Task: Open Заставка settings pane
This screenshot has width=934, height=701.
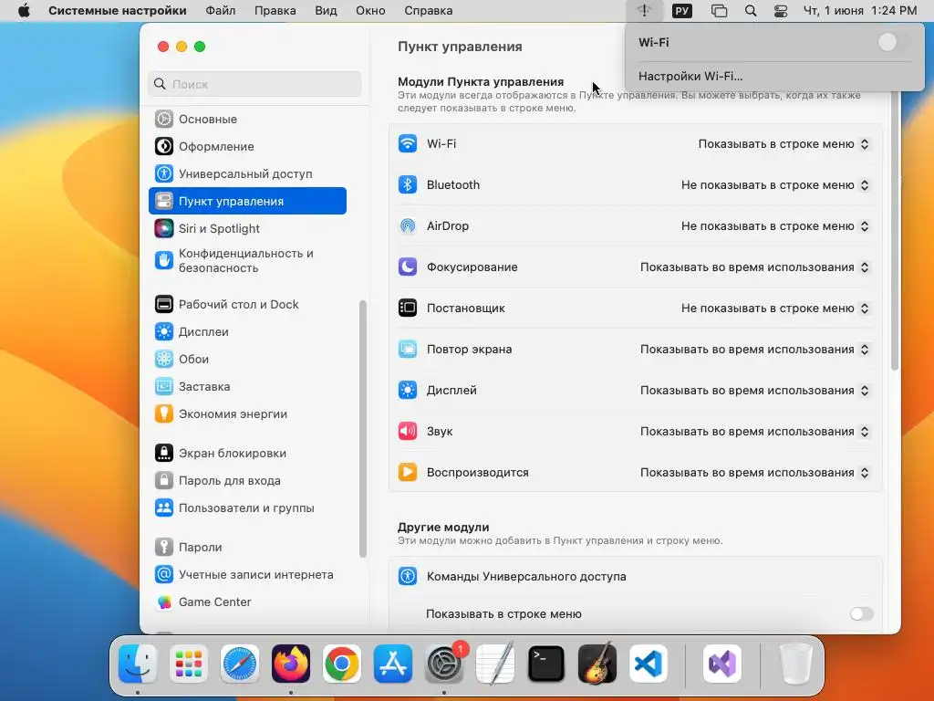Action: (x=247, y=386)
